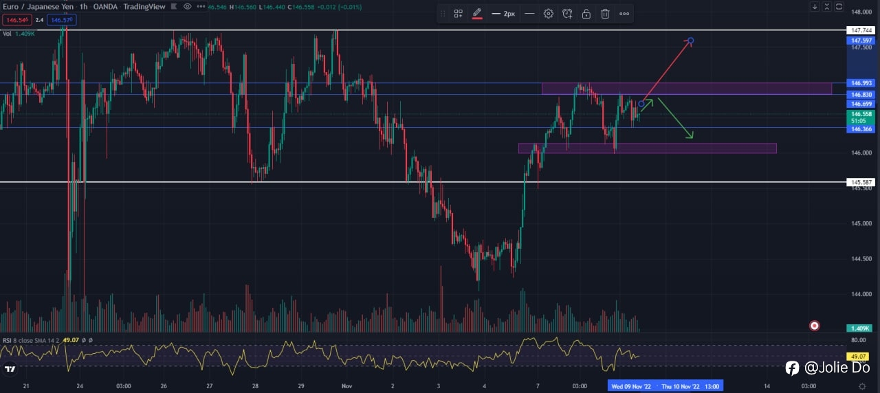Toggle the eye visibility icon beside the symbol
The width and height of the screenshot is (880, 393).
[x=187, y=6]
